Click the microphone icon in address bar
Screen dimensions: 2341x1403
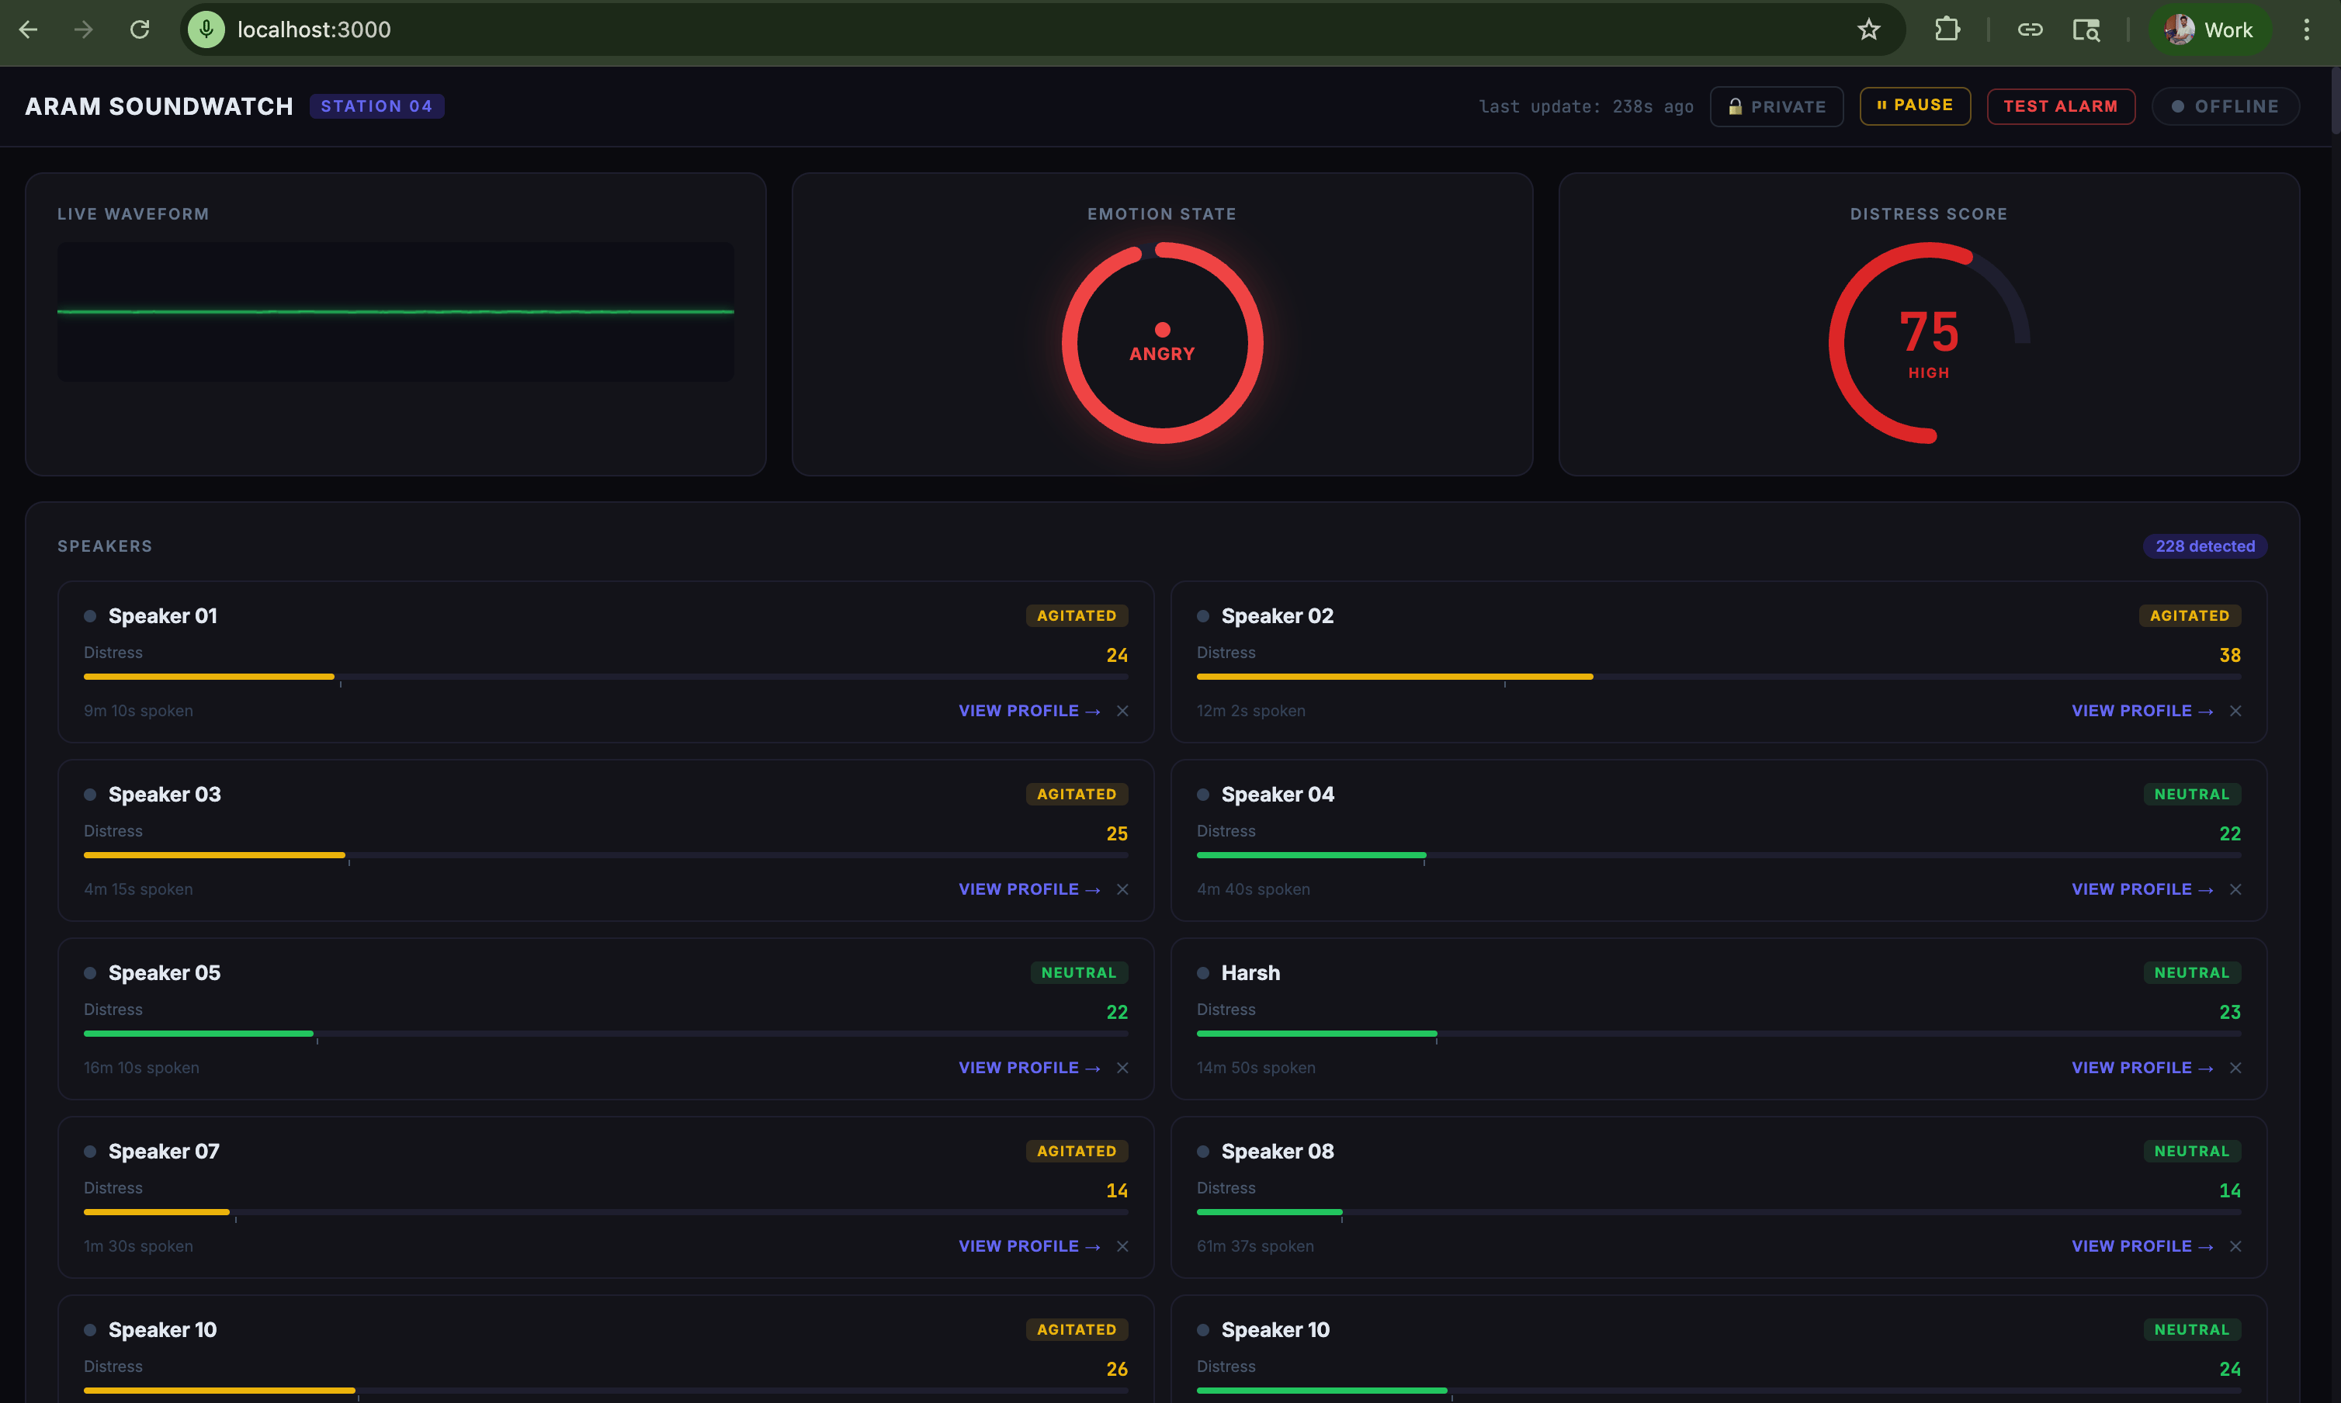click(206, 29)
